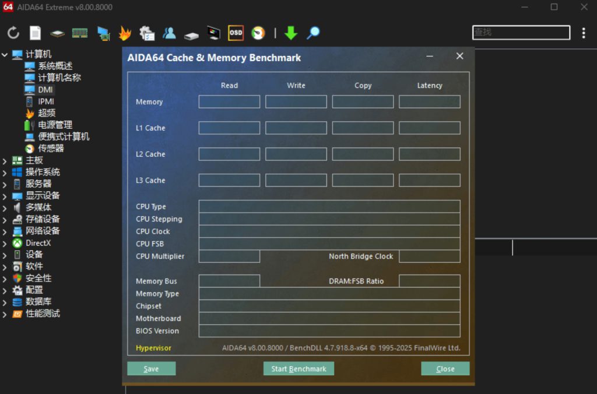Click the magnifier search icon

click(x=313, y=33)
